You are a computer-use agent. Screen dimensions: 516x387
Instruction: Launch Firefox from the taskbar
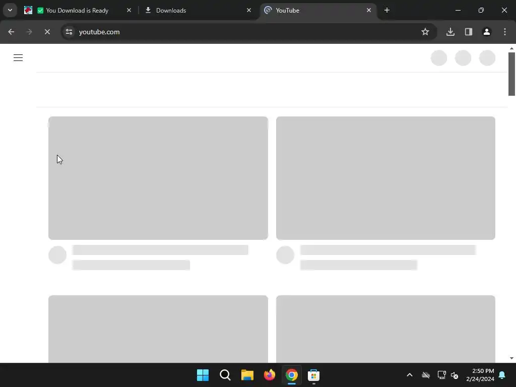point(270,375)
